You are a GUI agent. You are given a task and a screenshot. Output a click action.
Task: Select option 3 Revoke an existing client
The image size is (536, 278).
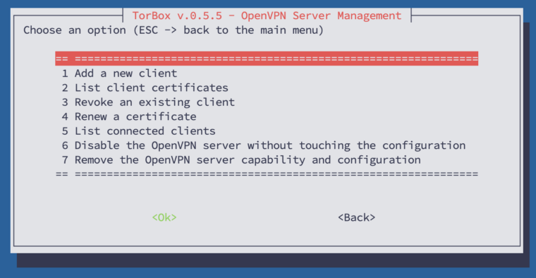148,102
